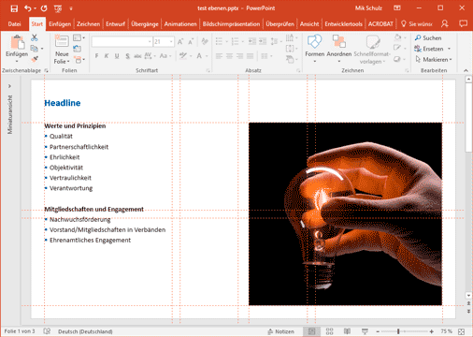
Task: Click Suchen to find text
Action: tap(428, 38)
